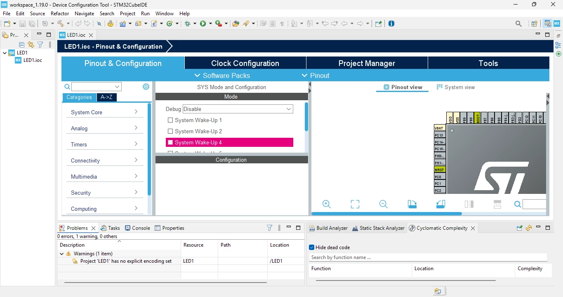Toggle Link with Editor in Project Explorer
Viewport: 563px width, 297px height.
[31, 45]
